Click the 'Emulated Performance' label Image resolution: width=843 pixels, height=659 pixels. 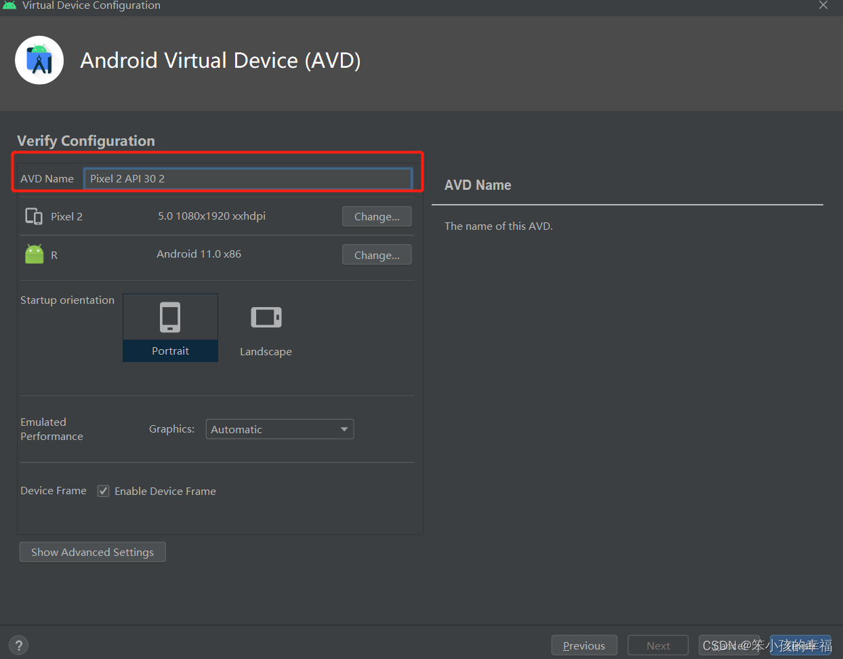[x=52, y=429]
